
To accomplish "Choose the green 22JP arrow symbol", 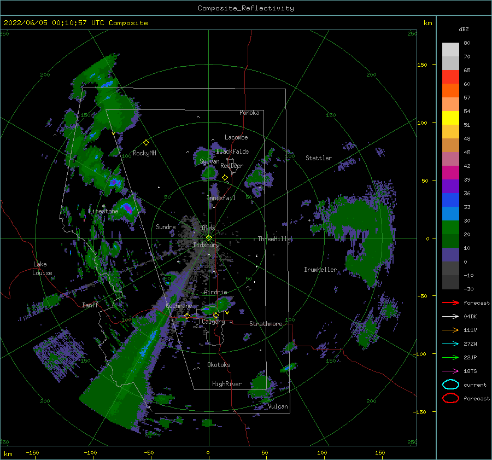I will [450, 357].
